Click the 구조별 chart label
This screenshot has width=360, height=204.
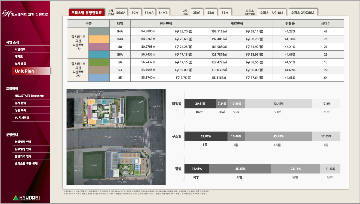point(177,136)
